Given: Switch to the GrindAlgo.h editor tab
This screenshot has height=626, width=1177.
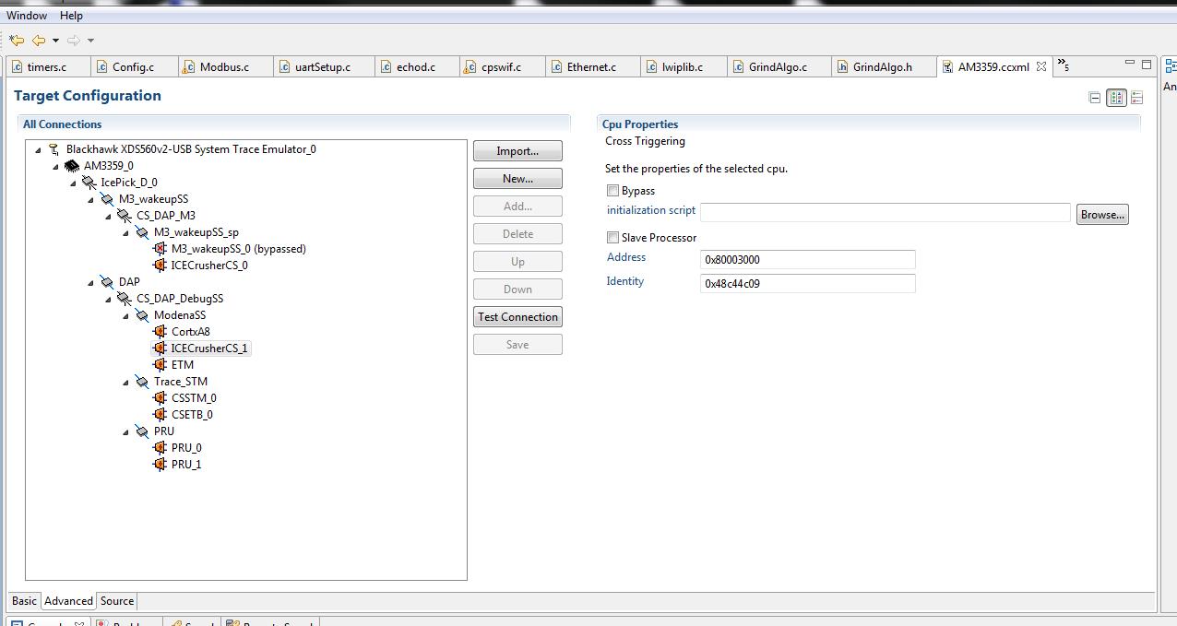Looking at the screenshot, I should [x=882, y=66].
